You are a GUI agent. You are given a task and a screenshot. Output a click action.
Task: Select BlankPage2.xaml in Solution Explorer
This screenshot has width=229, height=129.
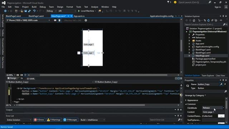point(203,53)
